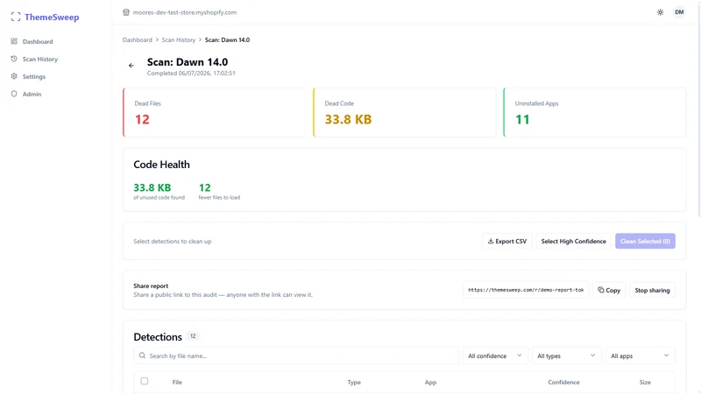
Task: Click the copy icon on Copy button
Action: [x=601, y=290]
